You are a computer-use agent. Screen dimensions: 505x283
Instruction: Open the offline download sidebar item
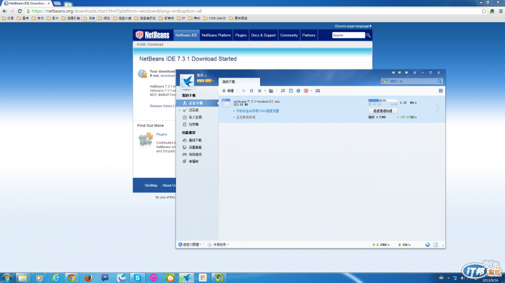193,141
